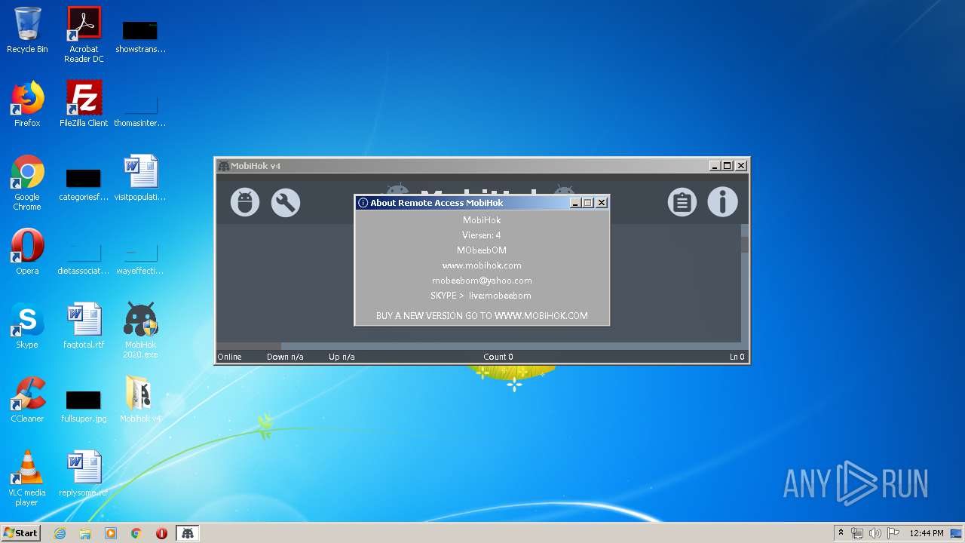Viewport: 965px width, 543px height.
Task: Open Chrome from the taskbar
Action: pyautogui.click(x=136, y=533)
